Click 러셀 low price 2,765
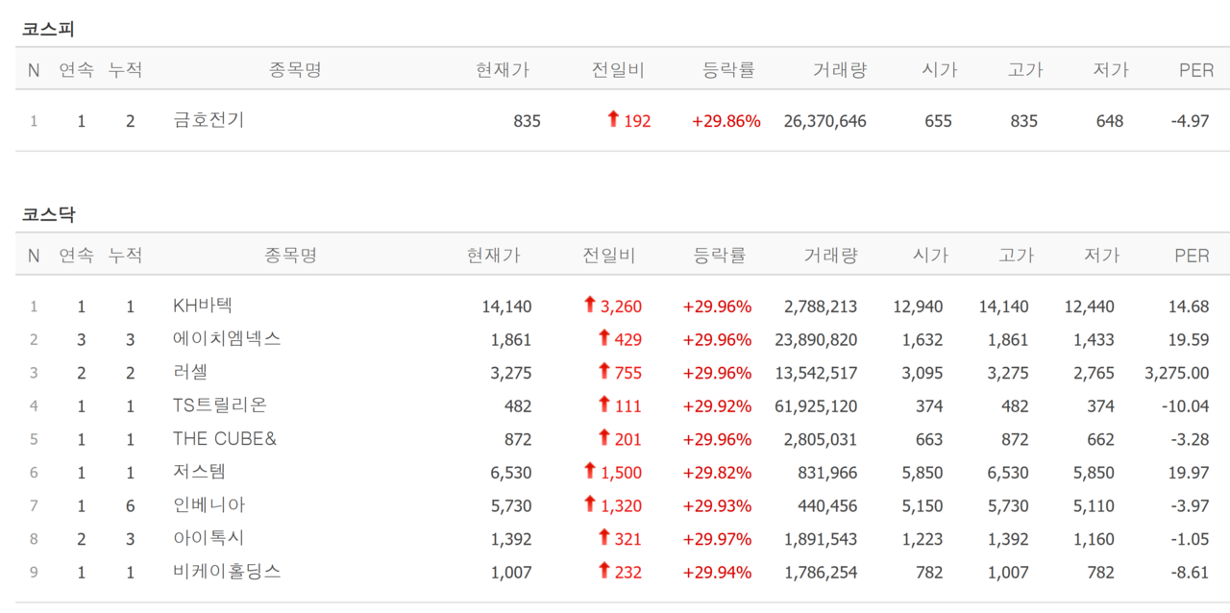 [1095, 373]
